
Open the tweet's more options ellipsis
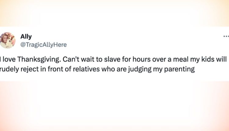(225, 35)
